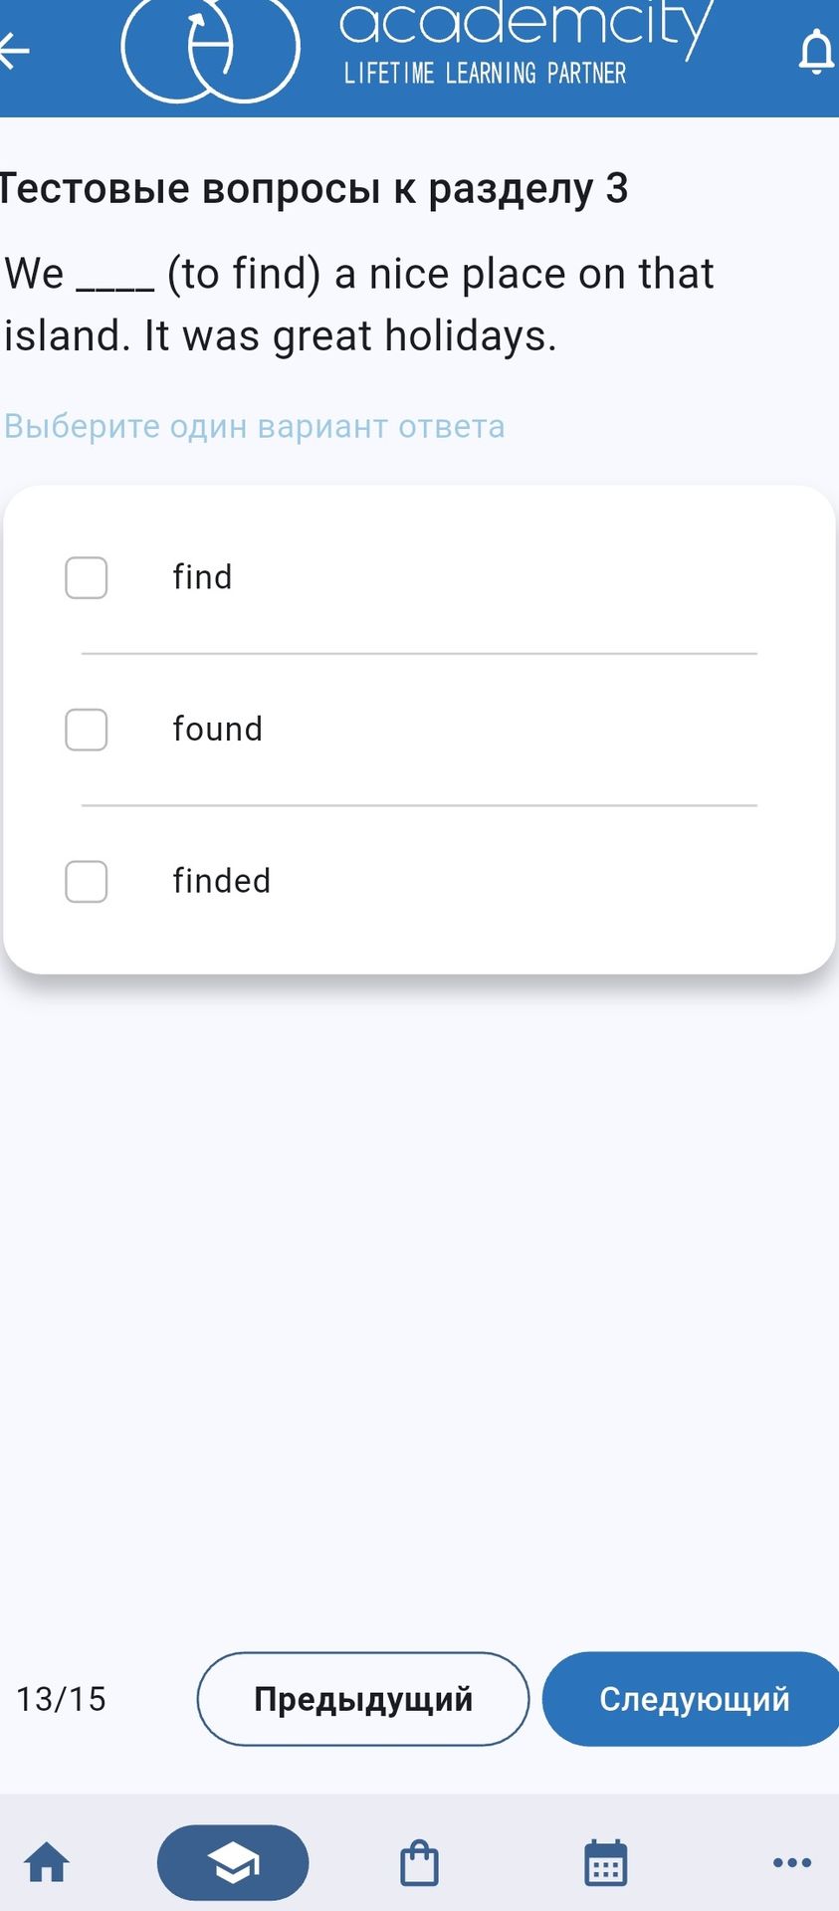Viewport: 839px width, 1911px height.
Task: Click the Следующий button
Action: point(692,1699)
